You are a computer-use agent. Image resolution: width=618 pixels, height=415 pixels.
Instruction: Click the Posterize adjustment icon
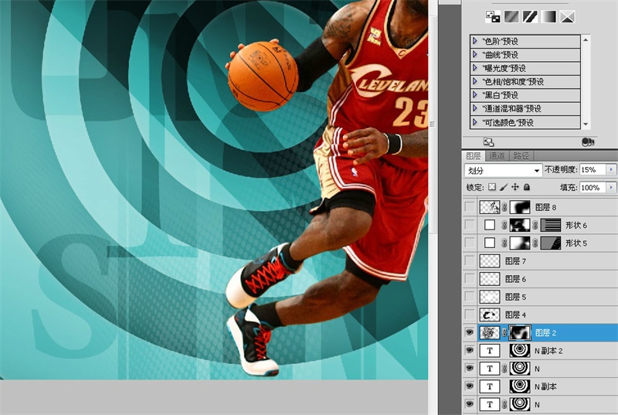pyautogui.click(x=511, y=16)
